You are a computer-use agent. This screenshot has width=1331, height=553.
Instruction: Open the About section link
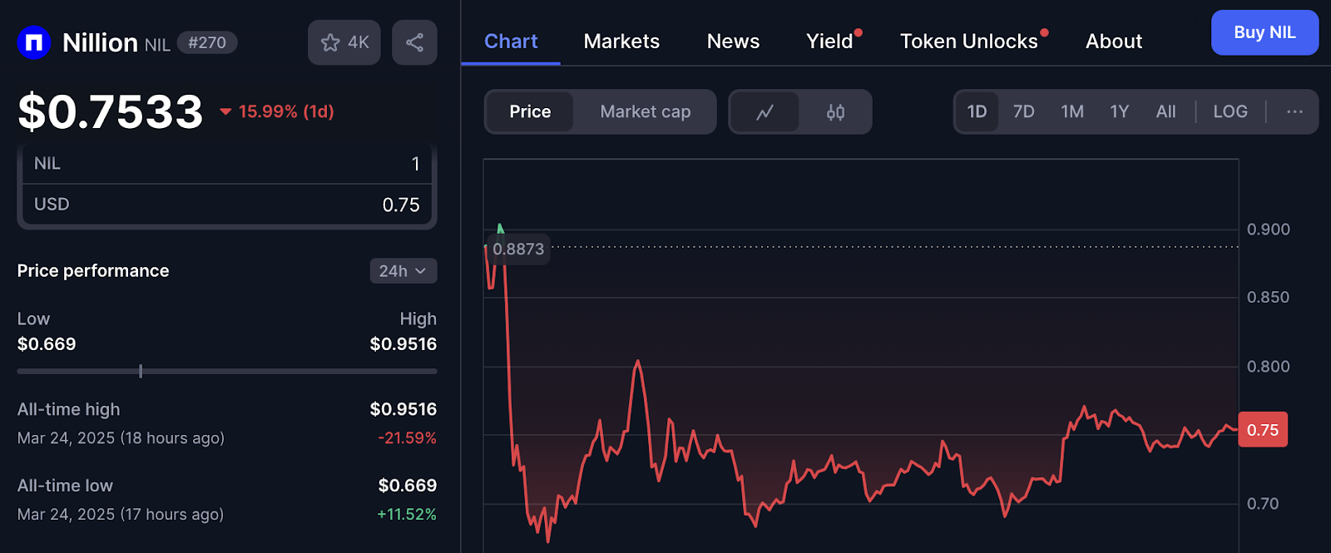click(x=1113, y=42)
